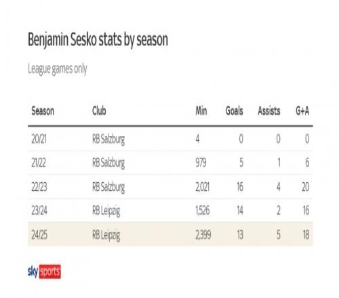Screen dimensions: 339x298
Task: Click the 5 assists value for 24/25
Action: (279, 235)
